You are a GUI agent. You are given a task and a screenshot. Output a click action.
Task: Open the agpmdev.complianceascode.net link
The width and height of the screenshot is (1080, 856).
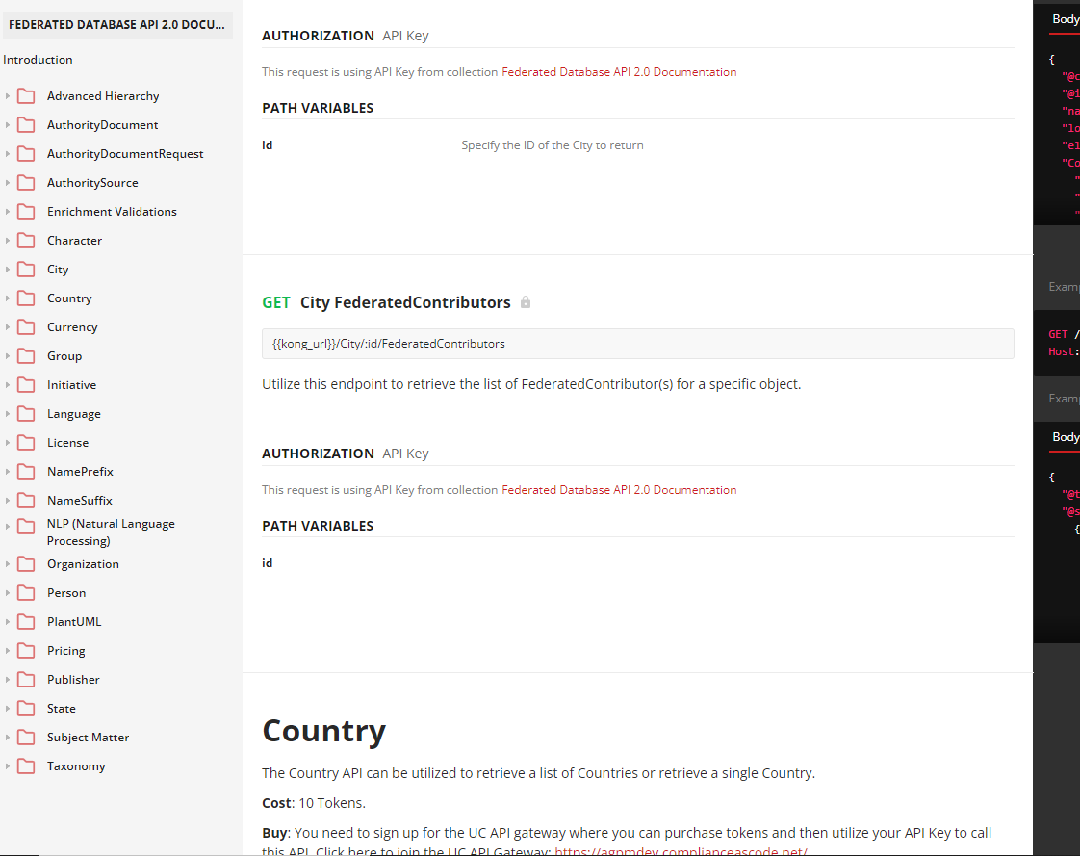click(x=681, y=851)
